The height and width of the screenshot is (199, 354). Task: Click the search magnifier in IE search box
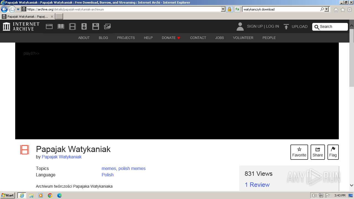point(322,9)
